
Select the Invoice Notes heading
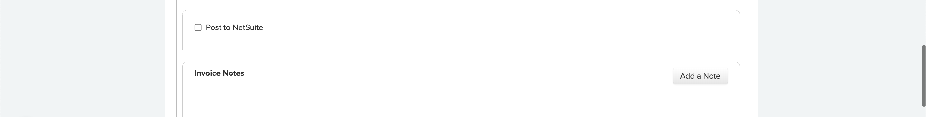(x=219, y=73)
